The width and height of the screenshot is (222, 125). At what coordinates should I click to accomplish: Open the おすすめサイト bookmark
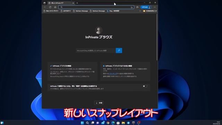66,11
